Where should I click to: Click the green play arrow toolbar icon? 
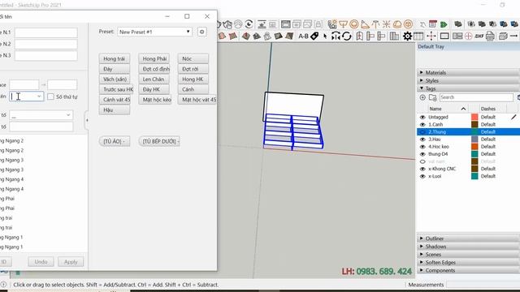[444, 24]
